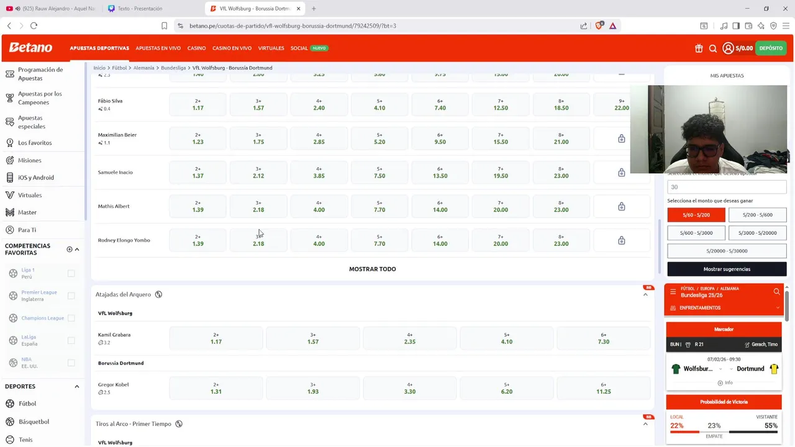Open the Casino nav tab
The height and width of the screenshot is (447, 795).
pyautogui.click(x=196, y=48)
